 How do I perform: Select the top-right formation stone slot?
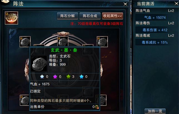click(102, 42)
